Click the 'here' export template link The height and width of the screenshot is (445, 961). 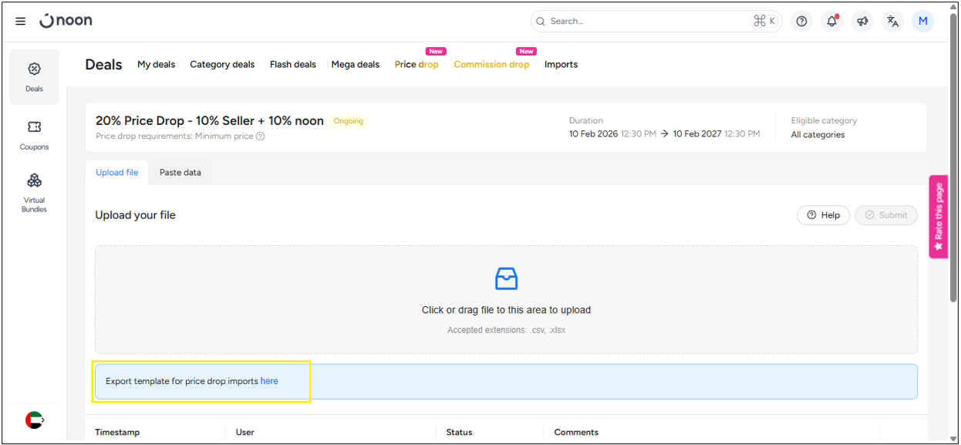point(269,381)
